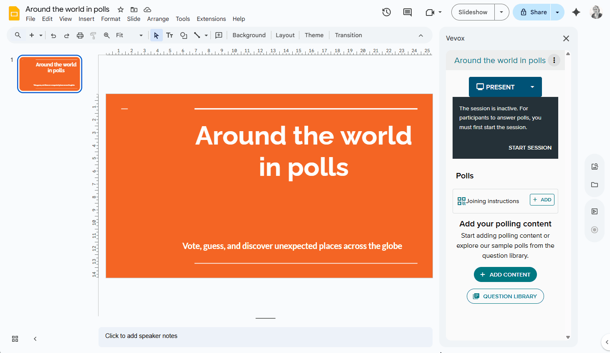
Task: Click the Meet camera icon
Action: click(x=430, y=12)
